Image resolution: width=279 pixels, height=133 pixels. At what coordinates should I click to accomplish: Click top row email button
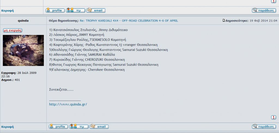[96, 10]
